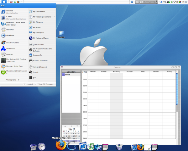Go to next month in mini calendar
Image resolution: width=188 pixels, height=151 pixels.
click(x=77, y=126)
